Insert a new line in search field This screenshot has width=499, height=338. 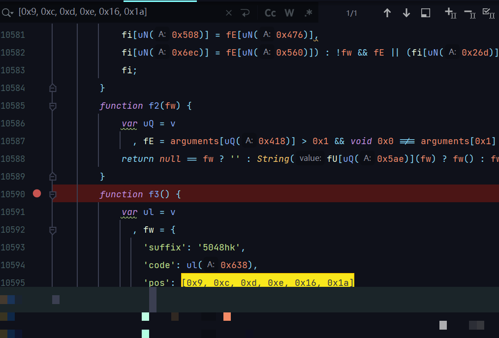coord(246,13)
